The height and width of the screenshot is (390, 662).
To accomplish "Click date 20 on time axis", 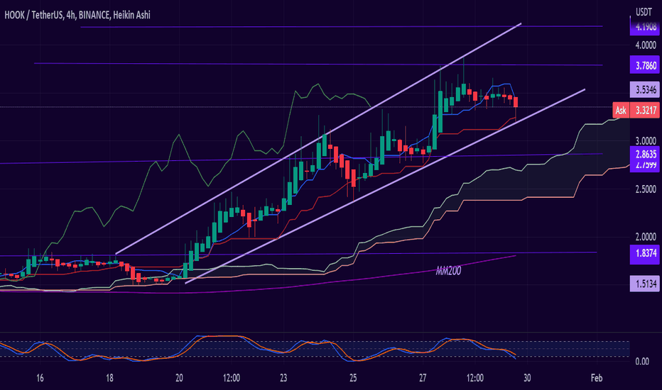I will click(x=179, y=378).
